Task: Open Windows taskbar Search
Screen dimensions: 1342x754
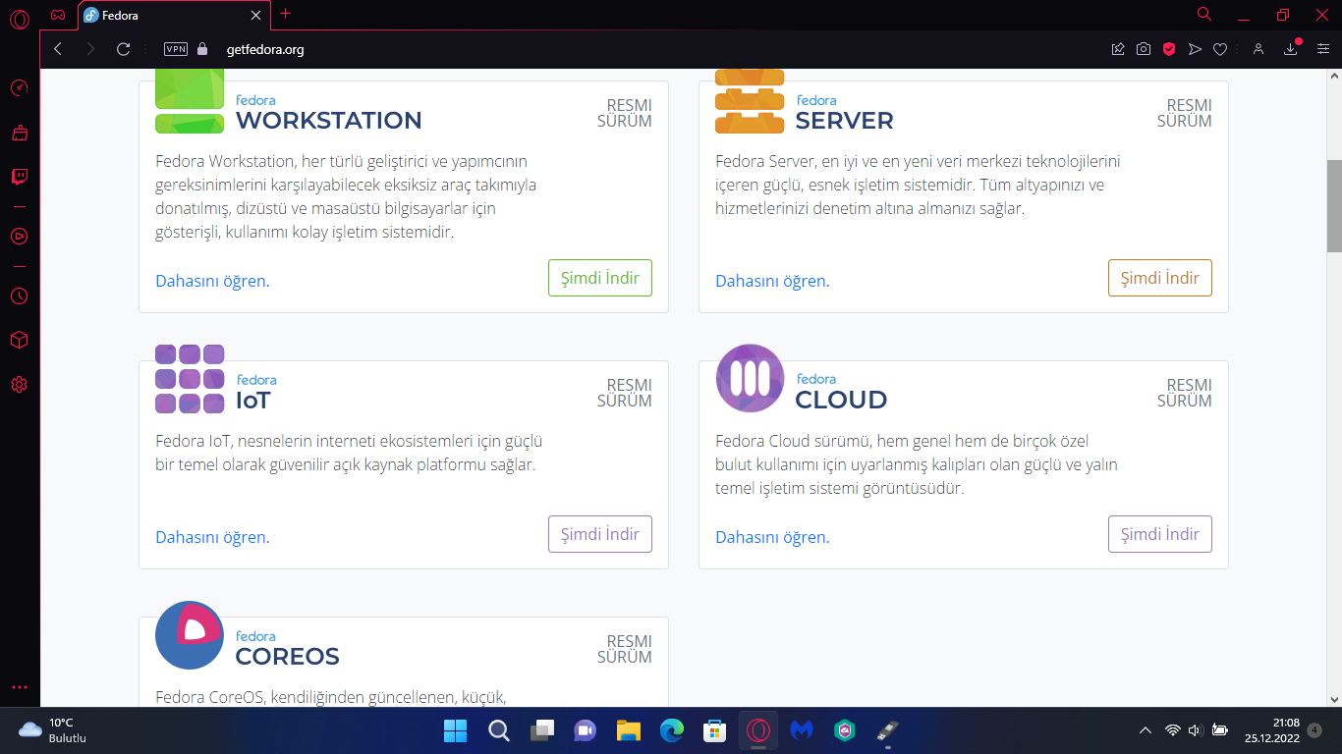Action: (x=499, y=730)
